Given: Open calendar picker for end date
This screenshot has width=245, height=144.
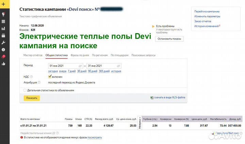Looking at the screenshot, I should click(118, 66).
